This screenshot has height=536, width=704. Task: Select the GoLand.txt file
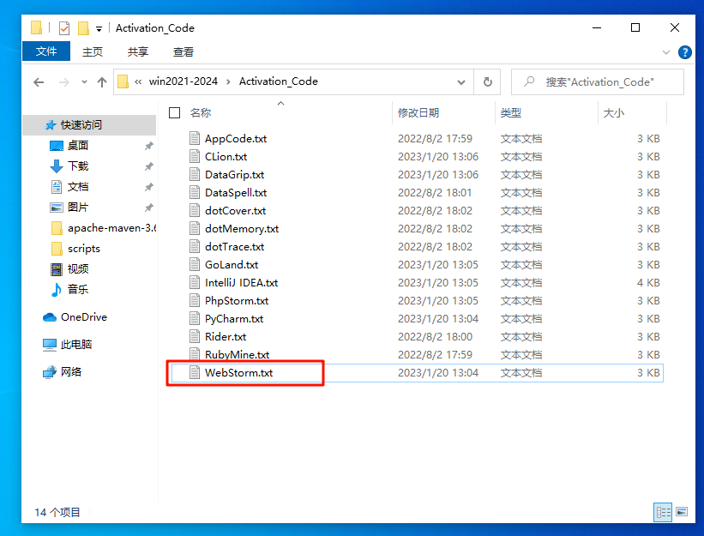[232, 265]
